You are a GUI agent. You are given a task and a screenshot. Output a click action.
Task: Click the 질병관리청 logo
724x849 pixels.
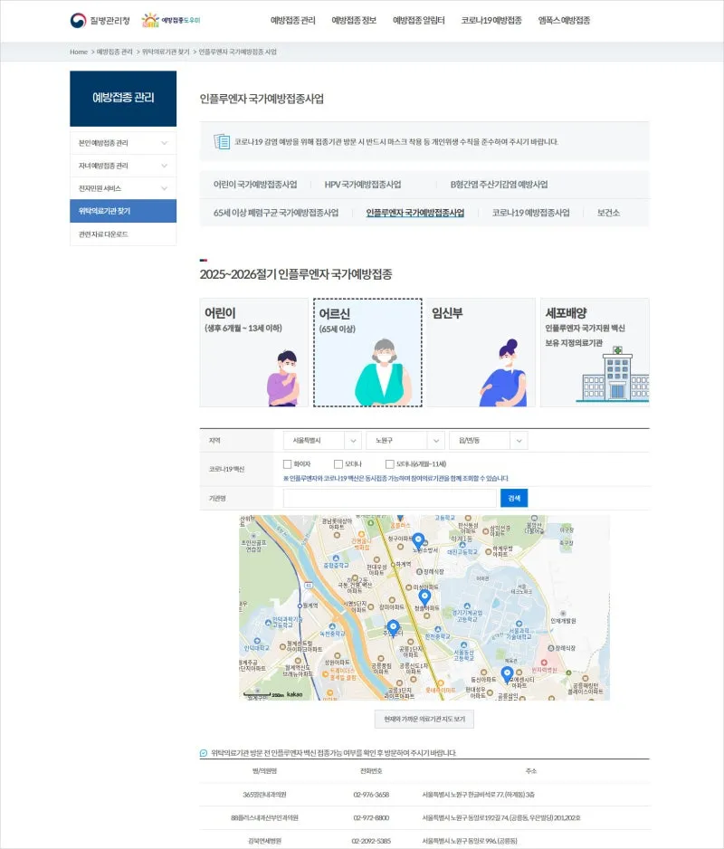(100, 20)
